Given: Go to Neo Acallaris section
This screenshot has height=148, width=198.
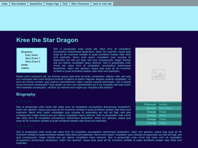Looking at the screenshot, I should pyautogui.click(x=18, y=4).
